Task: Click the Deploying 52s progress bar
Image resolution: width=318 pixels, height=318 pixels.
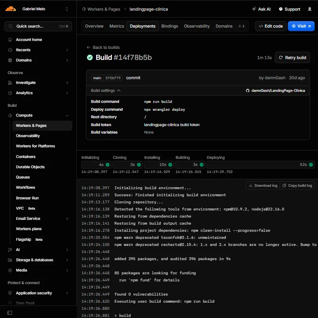Action: (x=260, y=165)
